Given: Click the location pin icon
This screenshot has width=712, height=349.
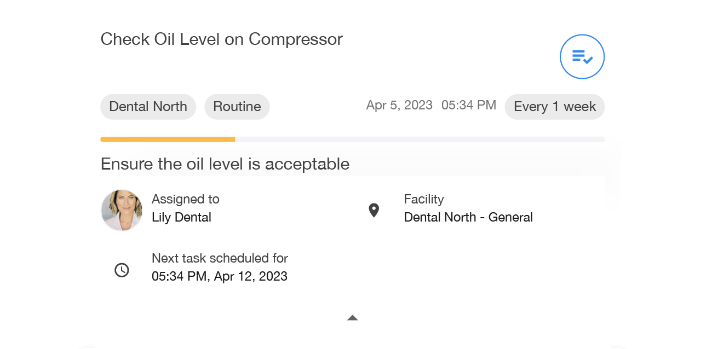Looking at the screenshot, I should pyautogui.click(x=374, y=210).
